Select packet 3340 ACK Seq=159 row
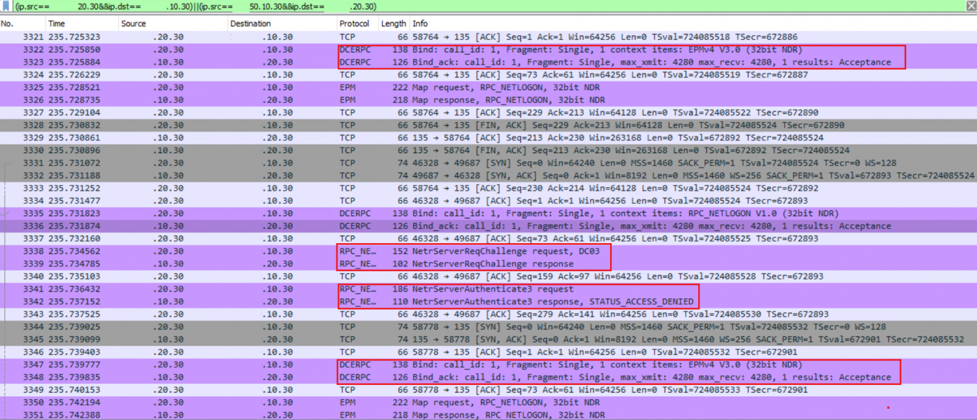Image resolution: width=977 pixels, height=420 pixels. click(488, 276)
